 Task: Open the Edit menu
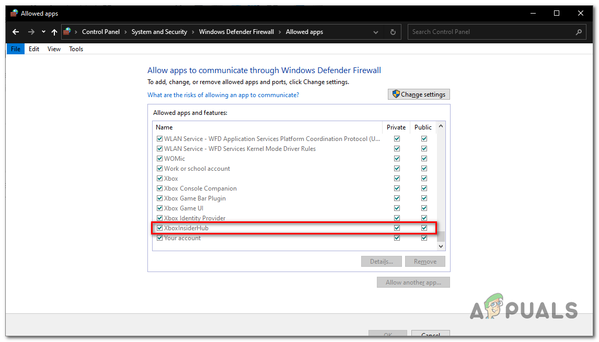pos(34,49)
